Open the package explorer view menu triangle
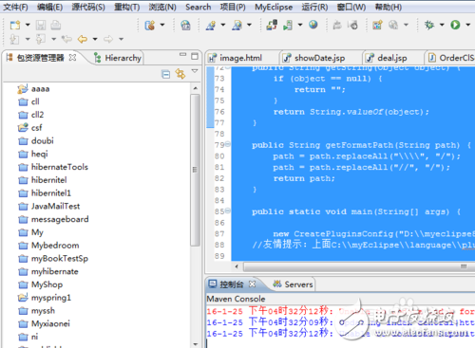Screen dimensions: 475x348 click(x=195, y=71)
